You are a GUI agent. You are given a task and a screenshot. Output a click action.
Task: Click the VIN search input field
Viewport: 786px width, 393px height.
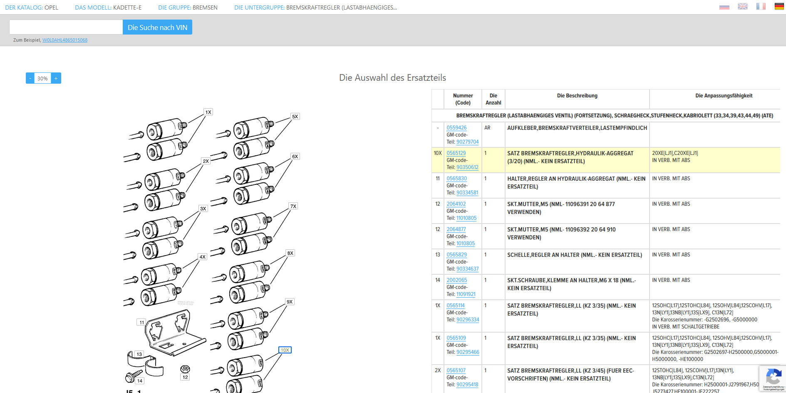pos(66,27)
